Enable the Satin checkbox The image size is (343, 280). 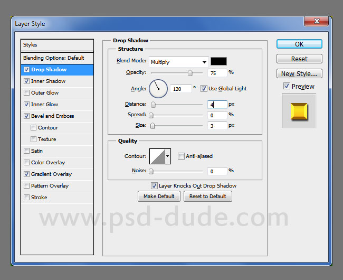[x=26, y=151]
